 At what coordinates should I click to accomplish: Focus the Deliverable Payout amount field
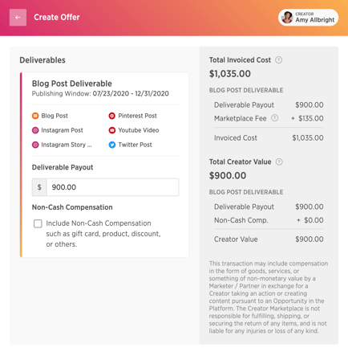tap(113, 187)
